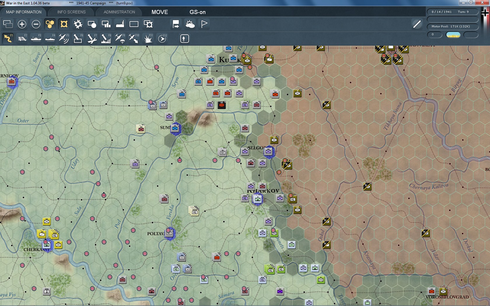Select the blue unit at Sumy
The width and height of the screenshot is (490, 306).
(x=175, y=128)
